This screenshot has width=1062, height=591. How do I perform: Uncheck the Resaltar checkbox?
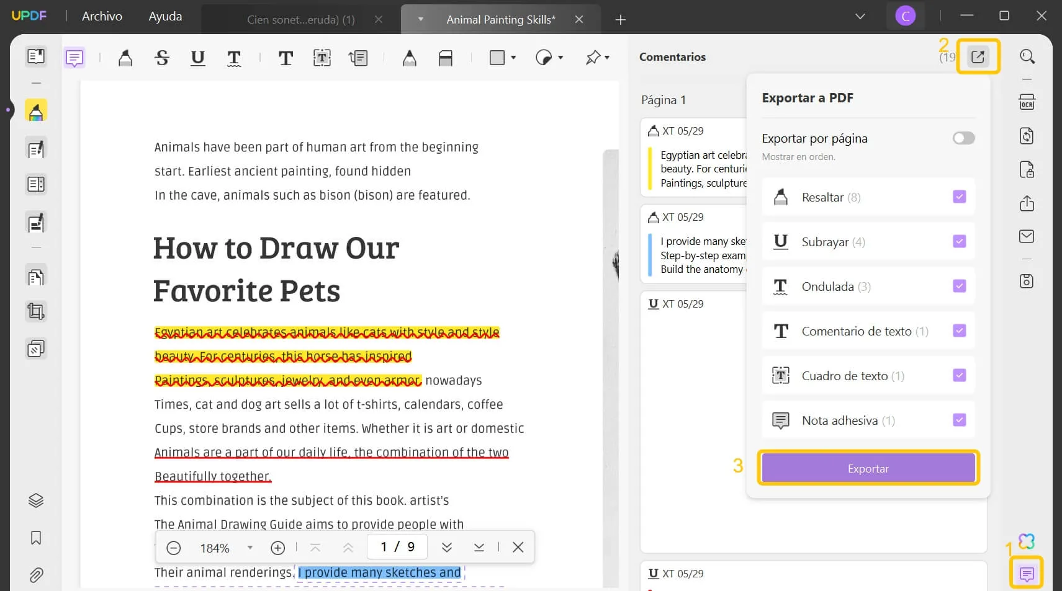tap(960, 197)
